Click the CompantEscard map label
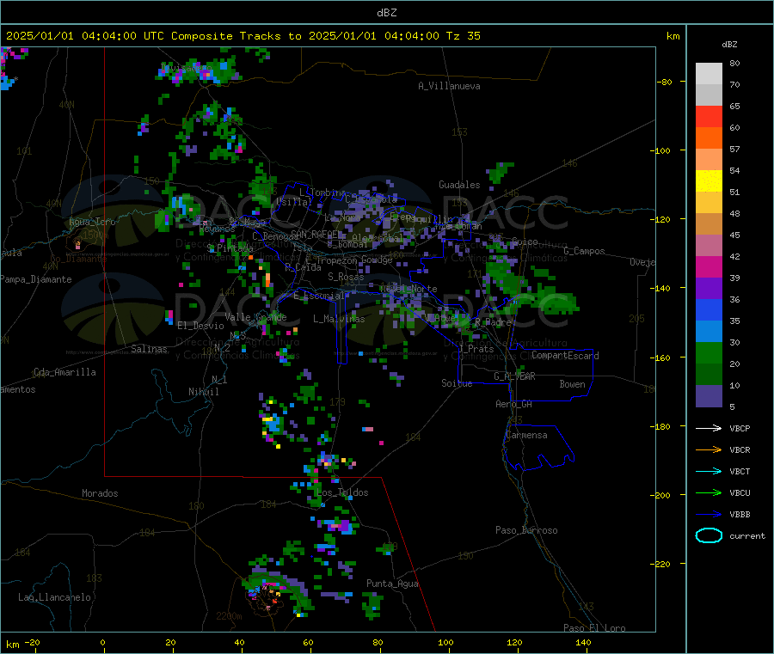 (x=565, y=356)
